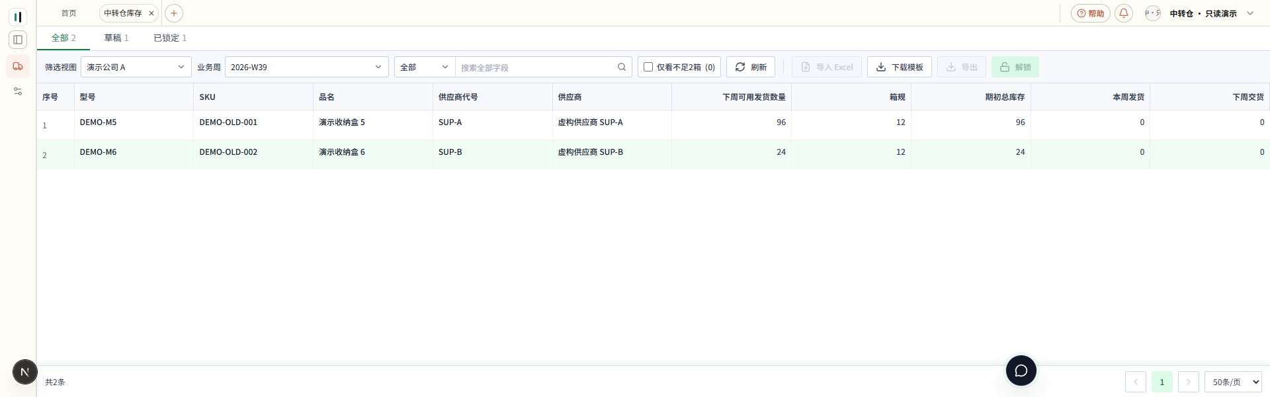Click the 本周发货 column header

click(1091, 97)
